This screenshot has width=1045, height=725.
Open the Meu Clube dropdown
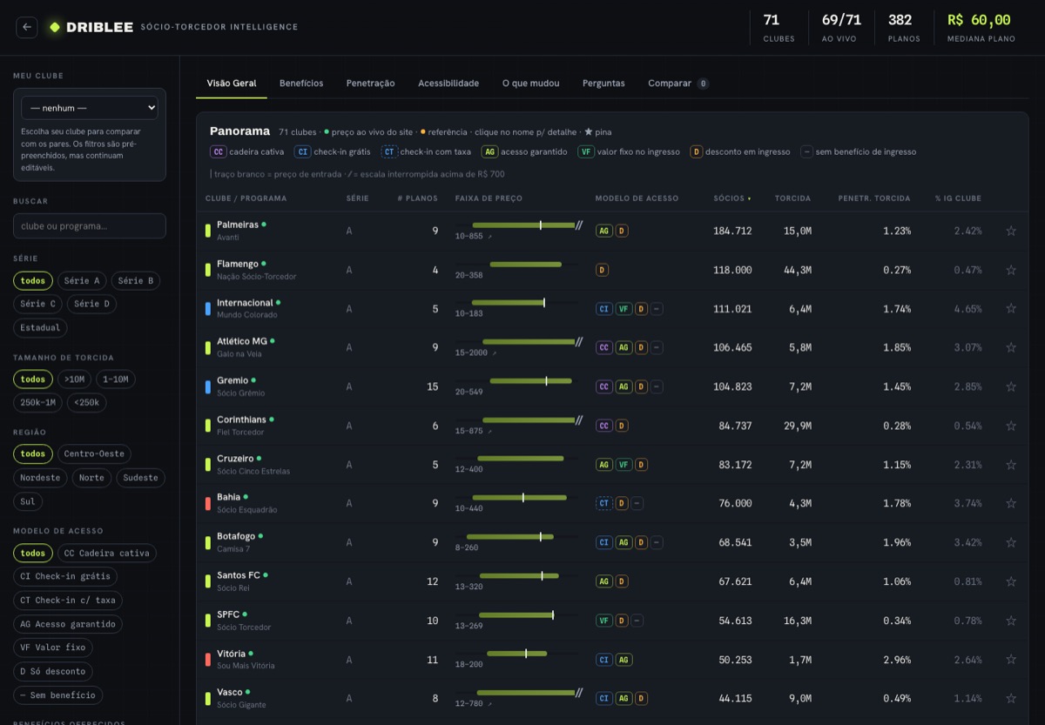pos(90,108)
